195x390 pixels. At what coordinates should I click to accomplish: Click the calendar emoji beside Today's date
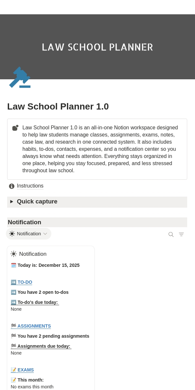13,265
